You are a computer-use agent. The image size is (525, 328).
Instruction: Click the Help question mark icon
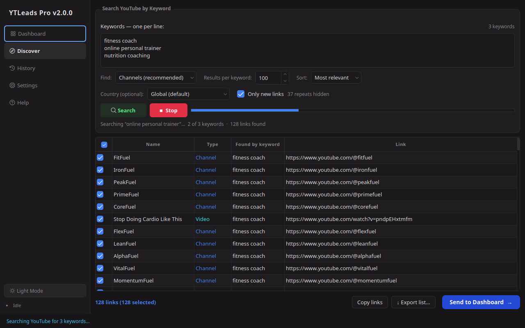click(12, 102)
